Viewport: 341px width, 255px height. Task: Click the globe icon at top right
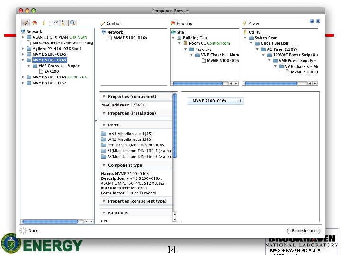(x=312, y=21)
